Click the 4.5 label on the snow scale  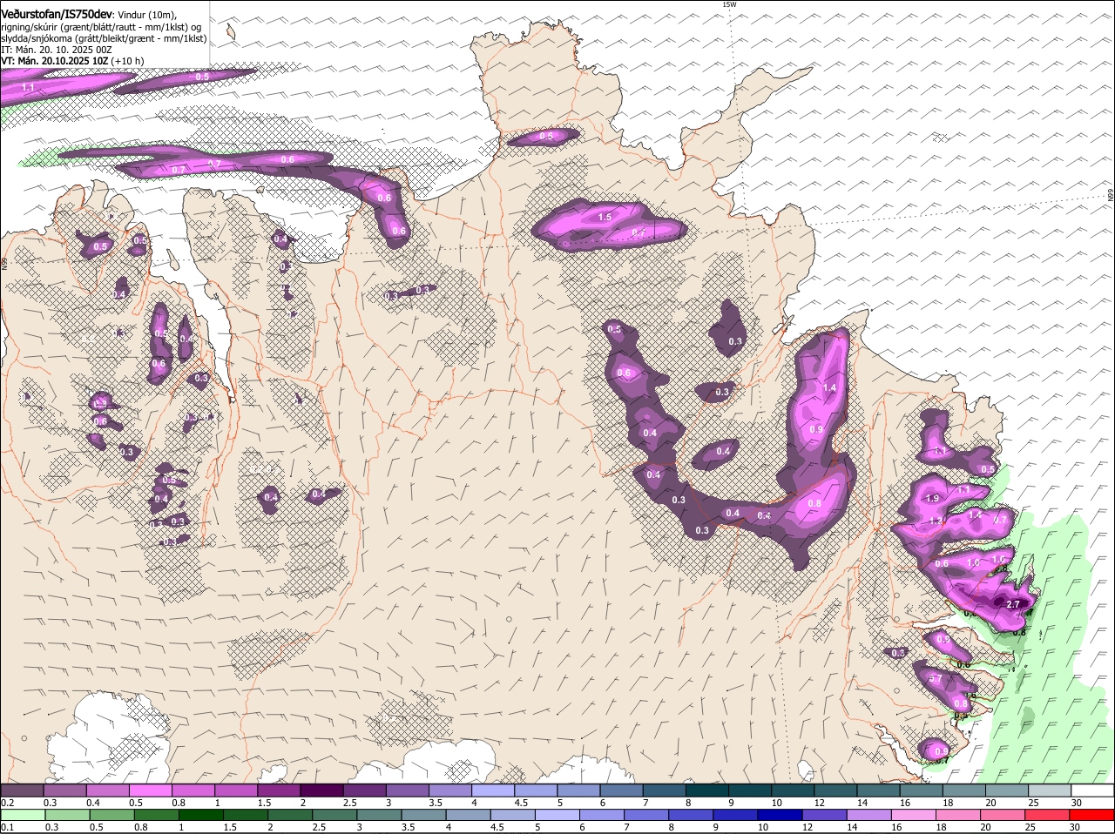pyautogui.click(x=521, y=803)
